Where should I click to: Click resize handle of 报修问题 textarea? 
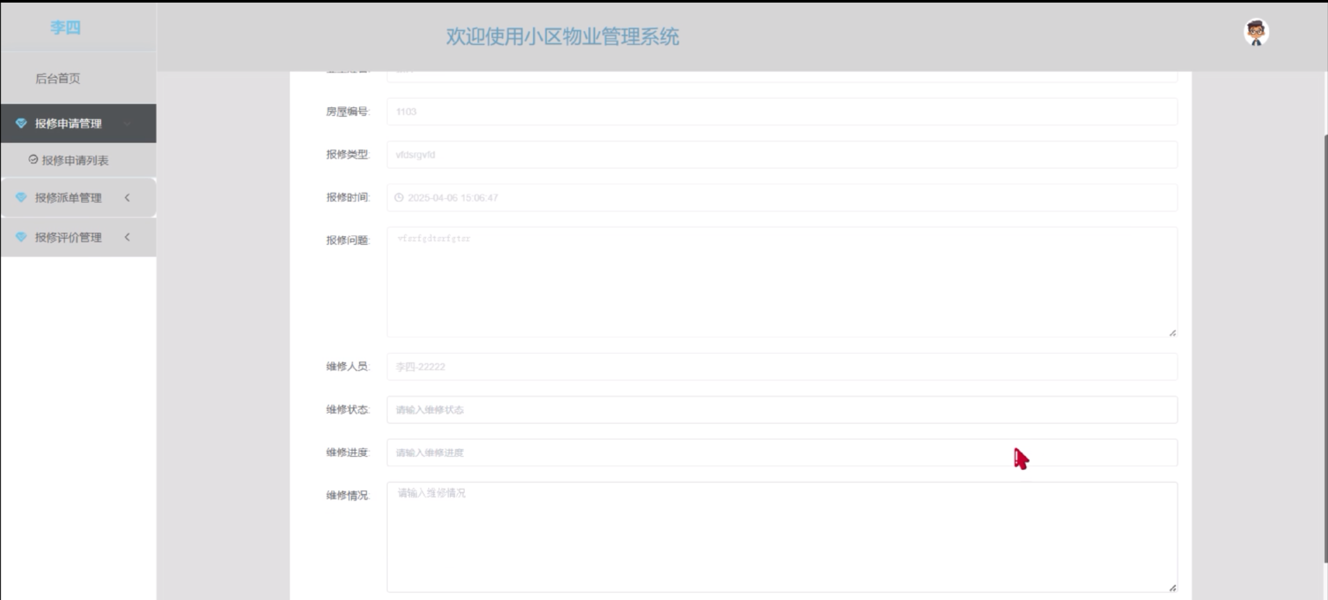click(x=1172, y=333)
